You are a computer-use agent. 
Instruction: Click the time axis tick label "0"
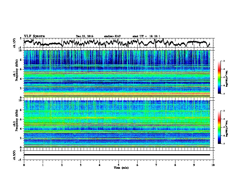tap(24, 165)
